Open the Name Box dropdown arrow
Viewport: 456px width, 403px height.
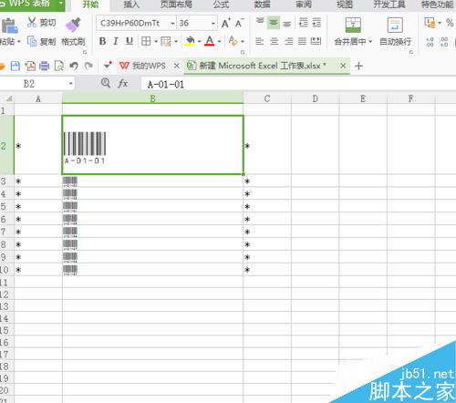tap(71, 84)
